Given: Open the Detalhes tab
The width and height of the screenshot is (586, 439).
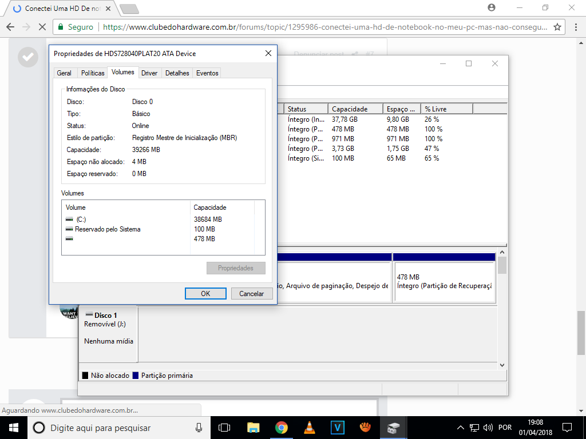Looking at the screenshot, I should [x=177, y=73].
